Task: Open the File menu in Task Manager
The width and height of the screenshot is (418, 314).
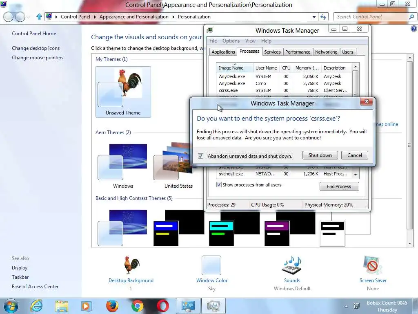Action: coord(213,41)
